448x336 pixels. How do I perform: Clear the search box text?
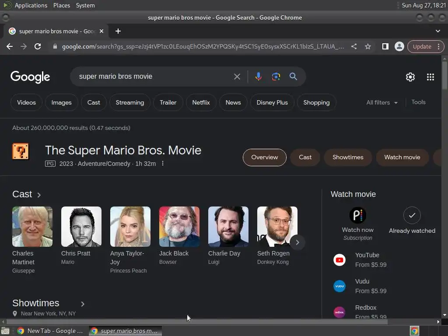(x=237, y=77)
